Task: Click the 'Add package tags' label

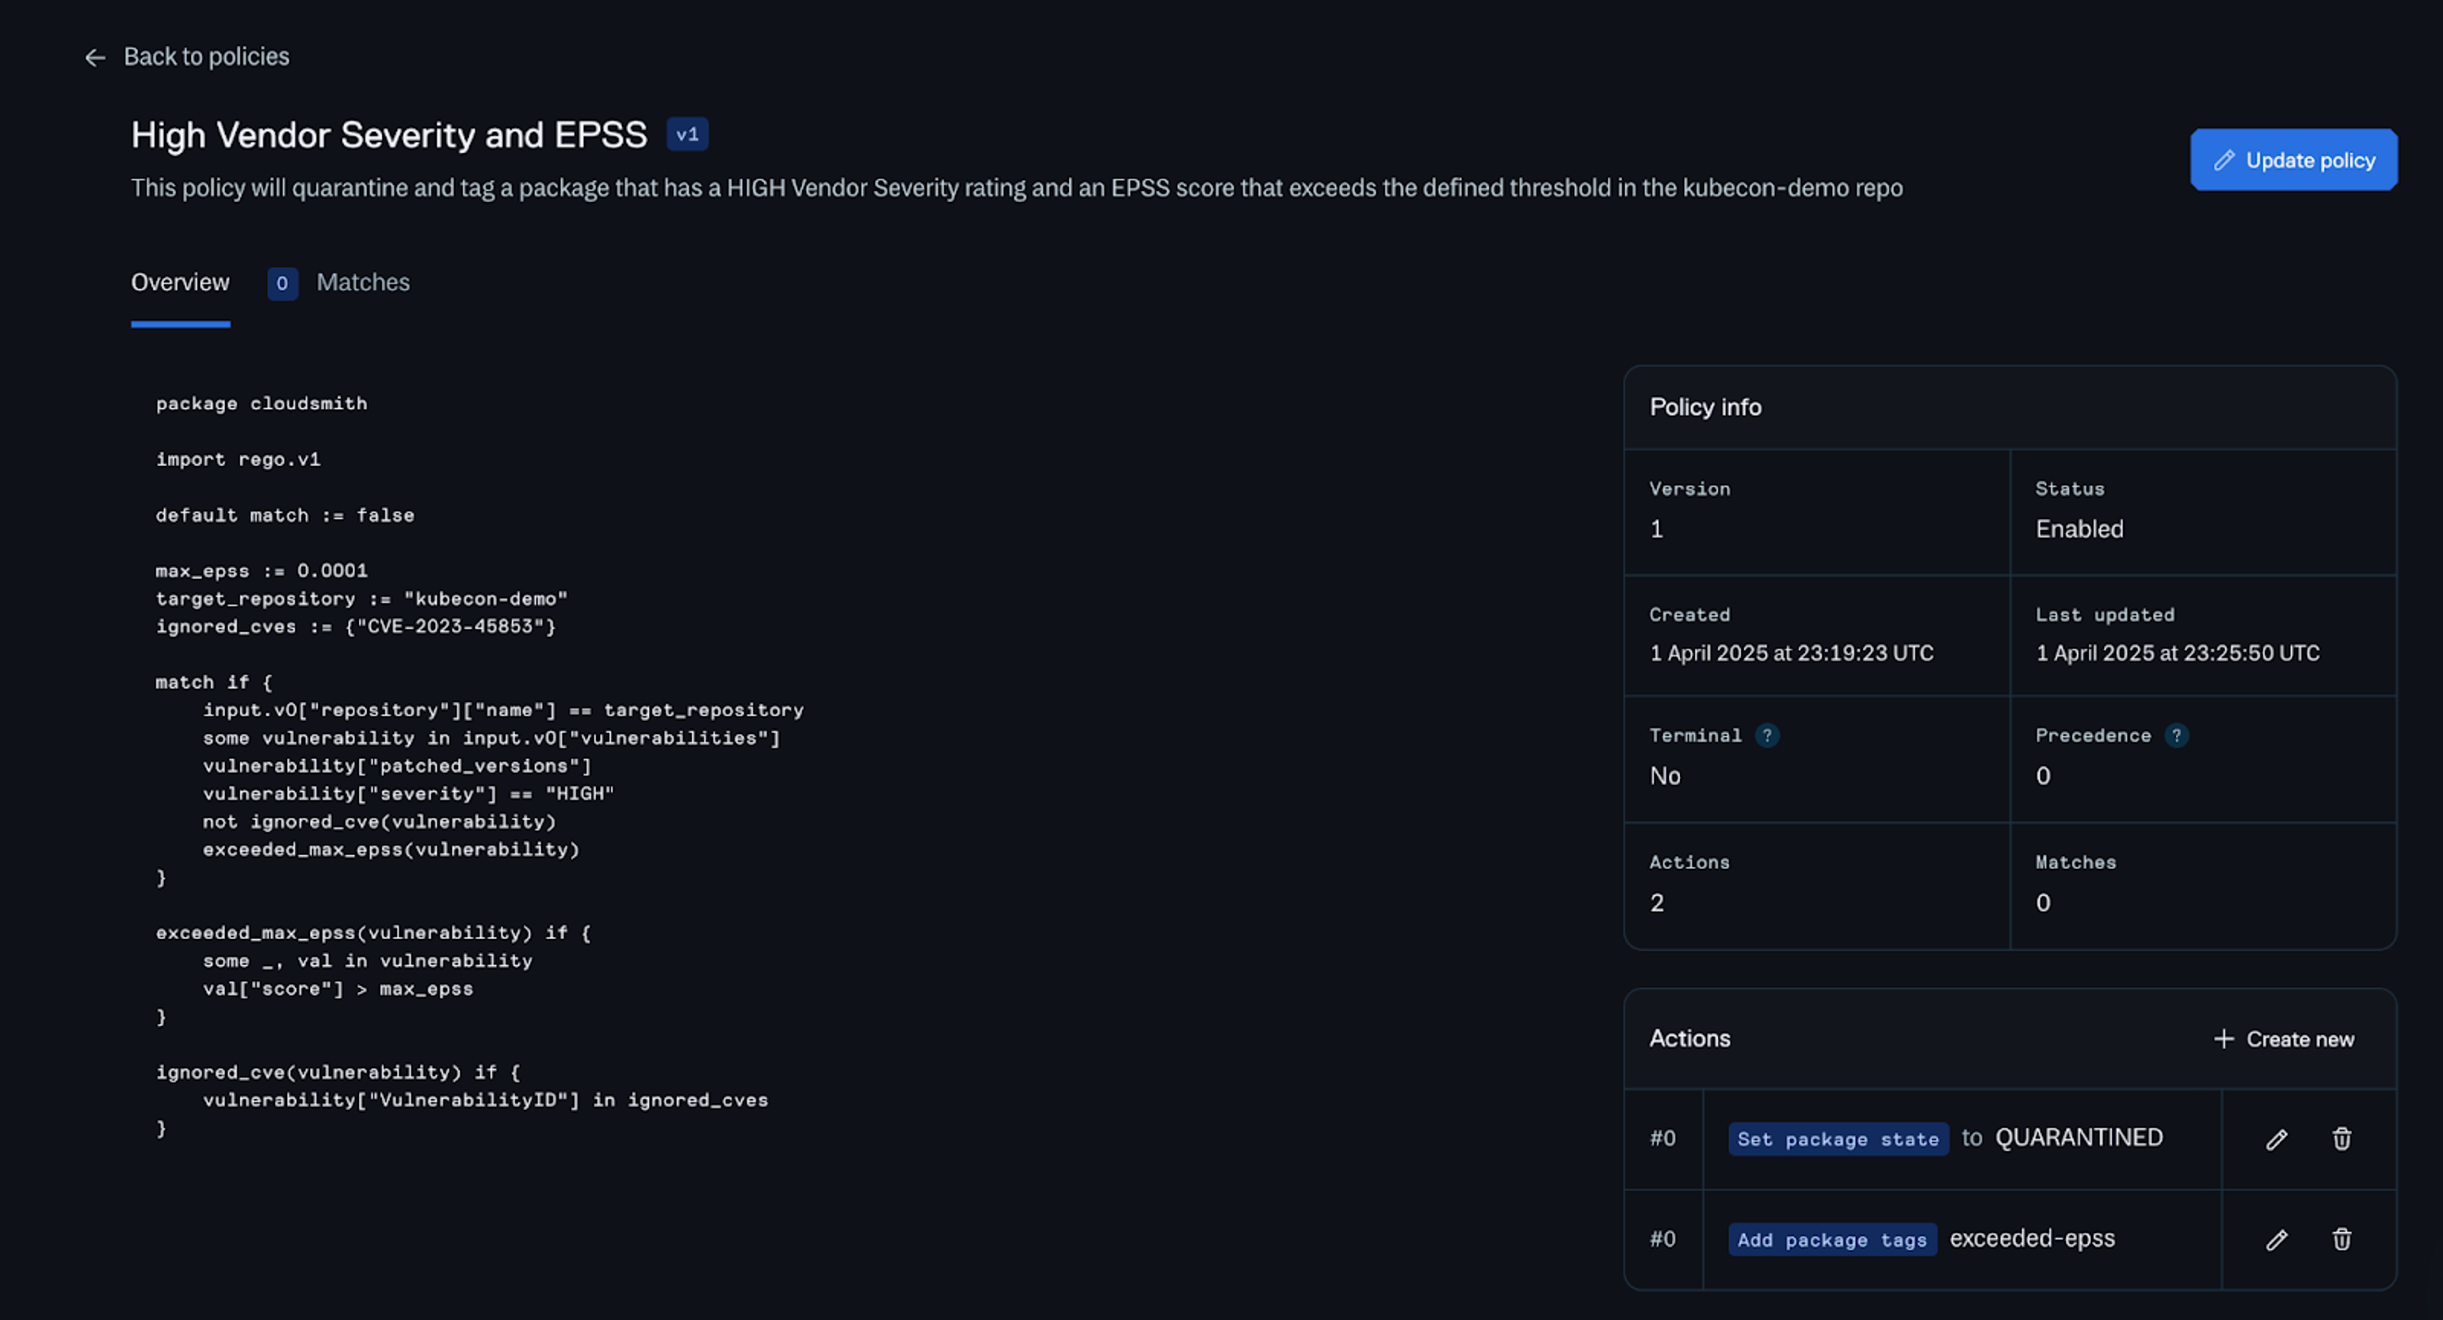Action: (1832, 1239)
